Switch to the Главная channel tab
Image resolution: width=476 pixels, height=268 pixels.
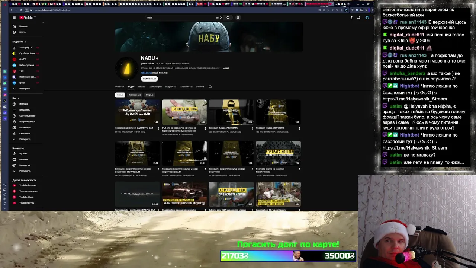119,87
